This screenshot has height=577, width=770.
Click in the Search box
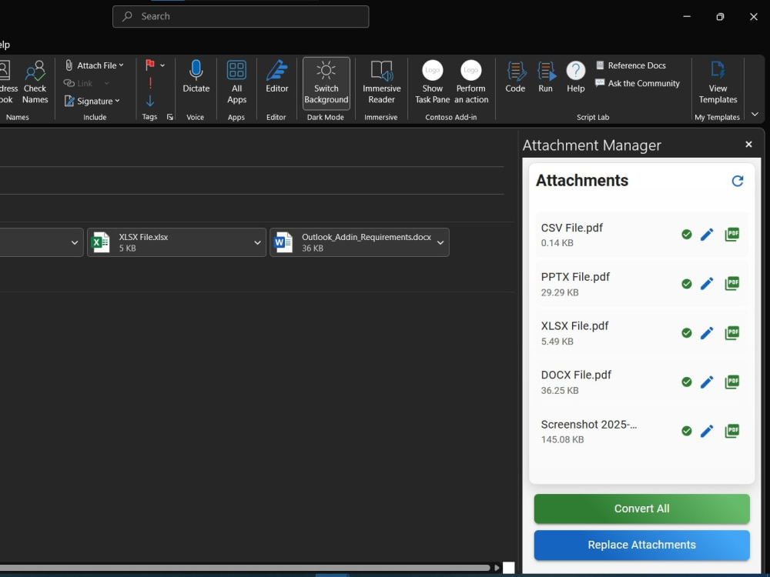click(x=240, y=17)
